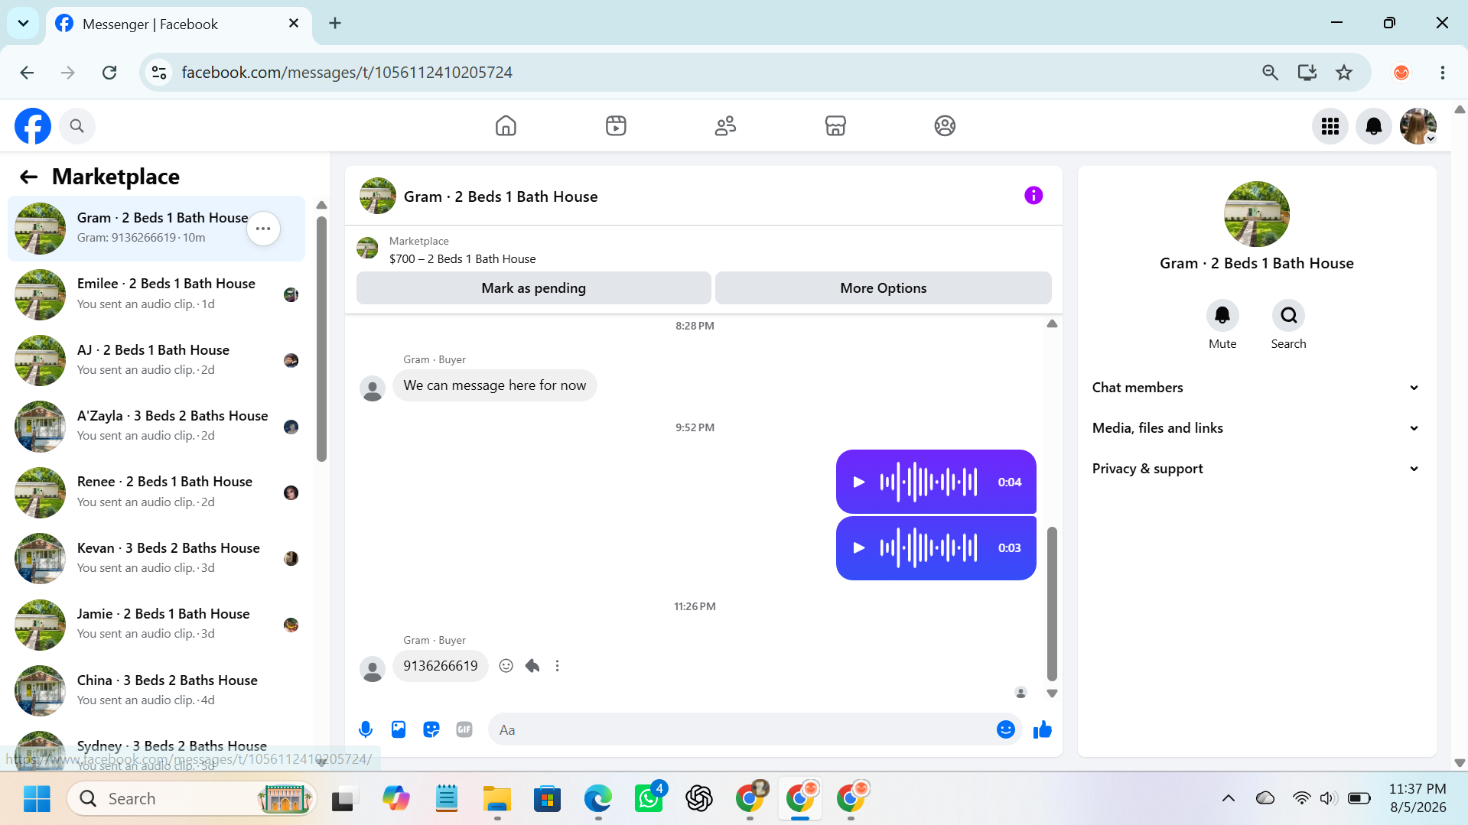Play the 0:03 audio clip

click(859, 547)
